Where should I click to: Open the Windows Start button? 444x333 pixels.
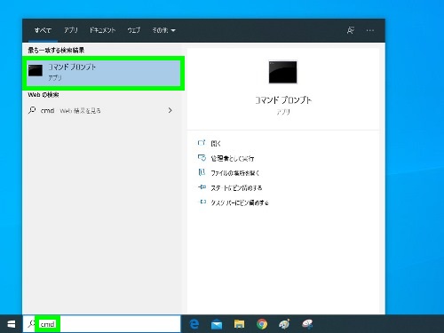[x=11, y=324]
